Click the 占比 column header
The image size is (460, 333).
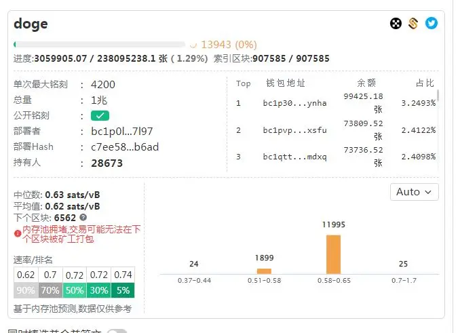click(x=425, y=83)
